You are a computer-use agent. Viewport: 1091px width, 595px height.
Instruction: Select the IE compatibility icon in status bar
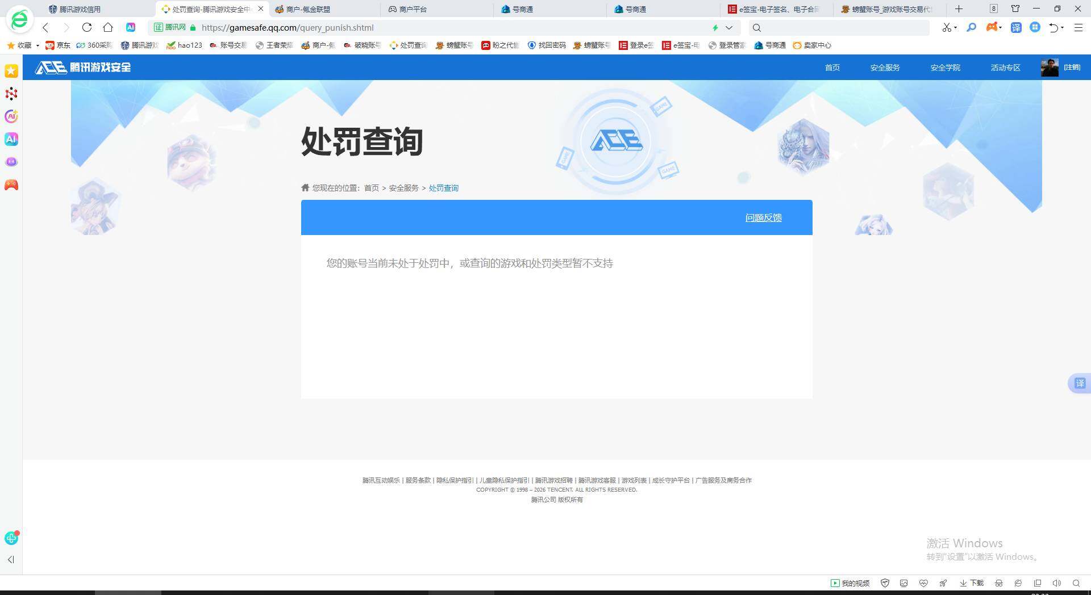1018,583
